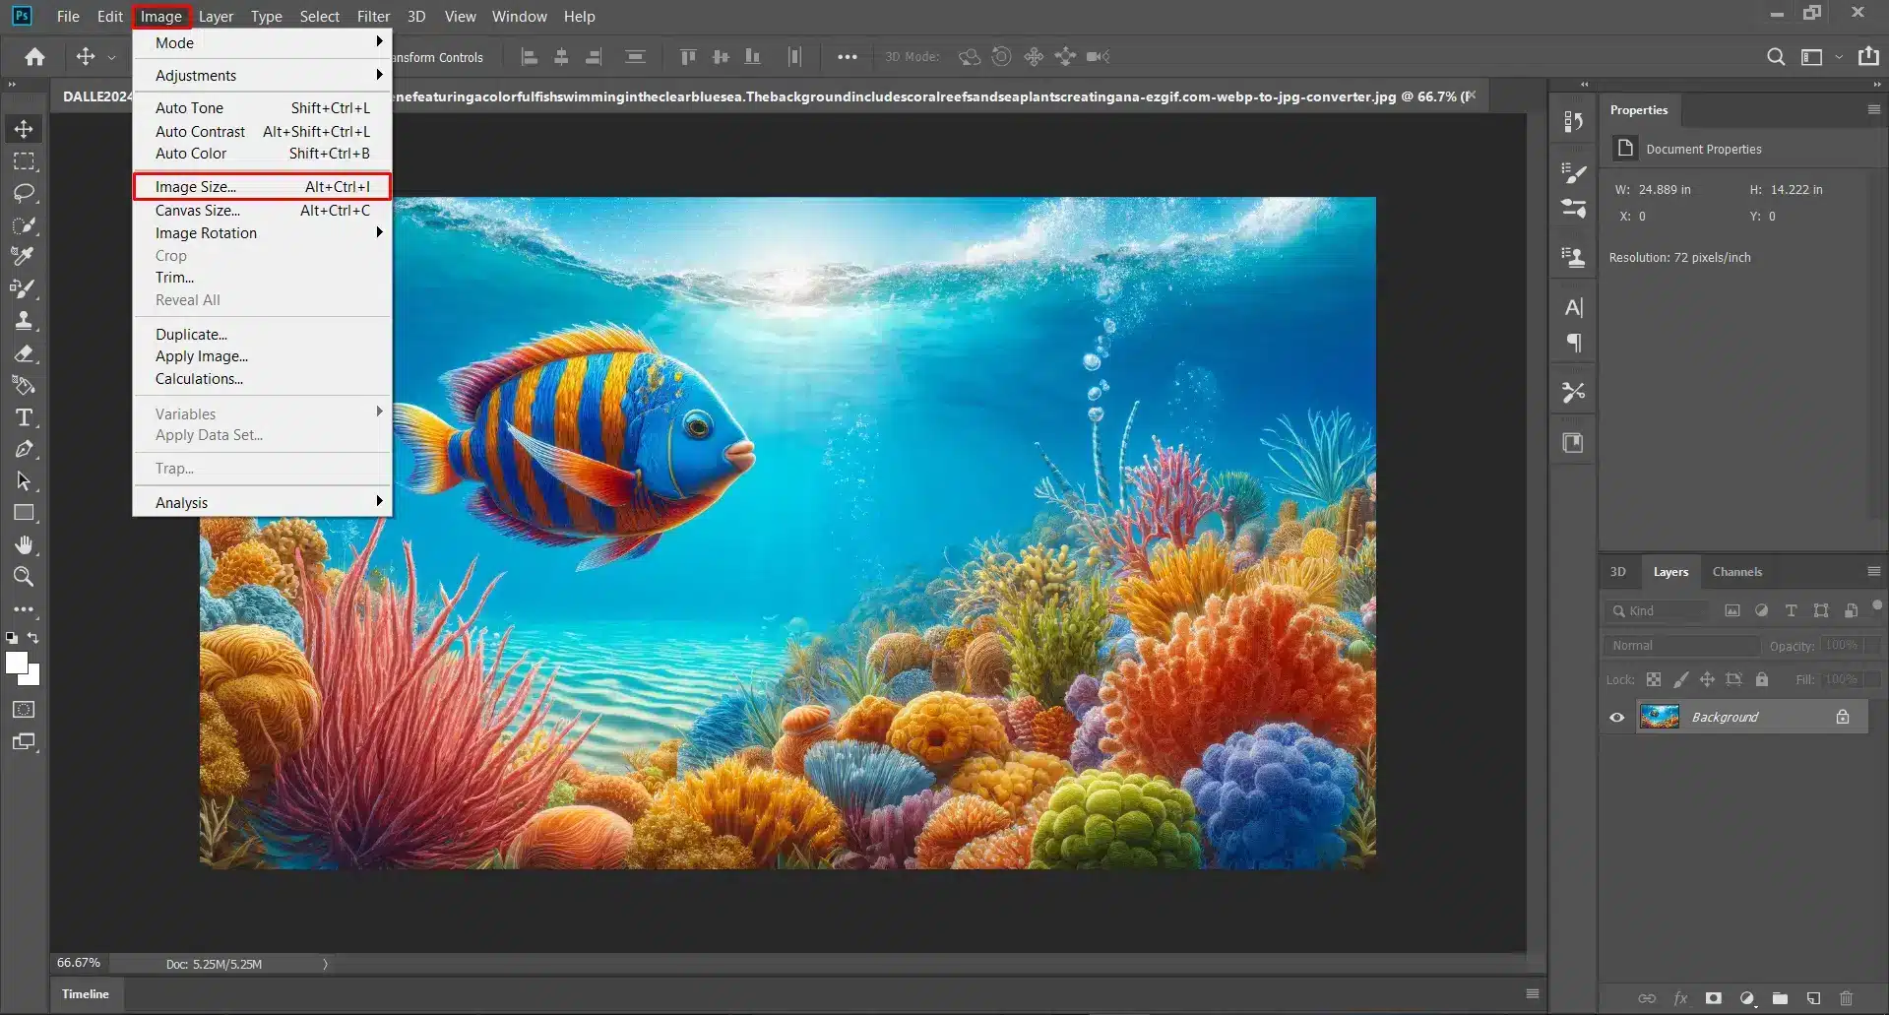This screenshot has height=1015, width=1889.
Task: Toggle Quick Mask mode
Action: coord(24,710)
